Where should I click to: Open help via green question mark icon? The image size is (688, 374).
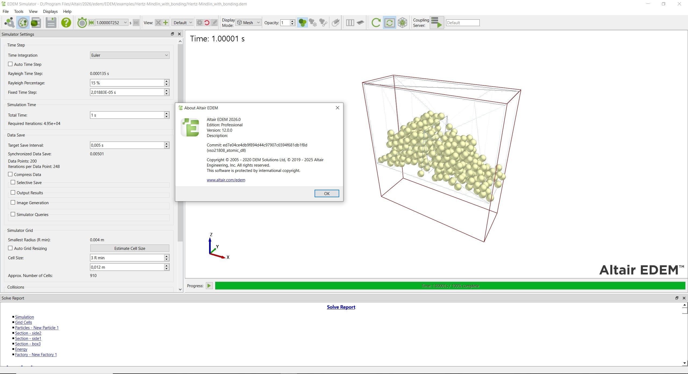point(66,23)
